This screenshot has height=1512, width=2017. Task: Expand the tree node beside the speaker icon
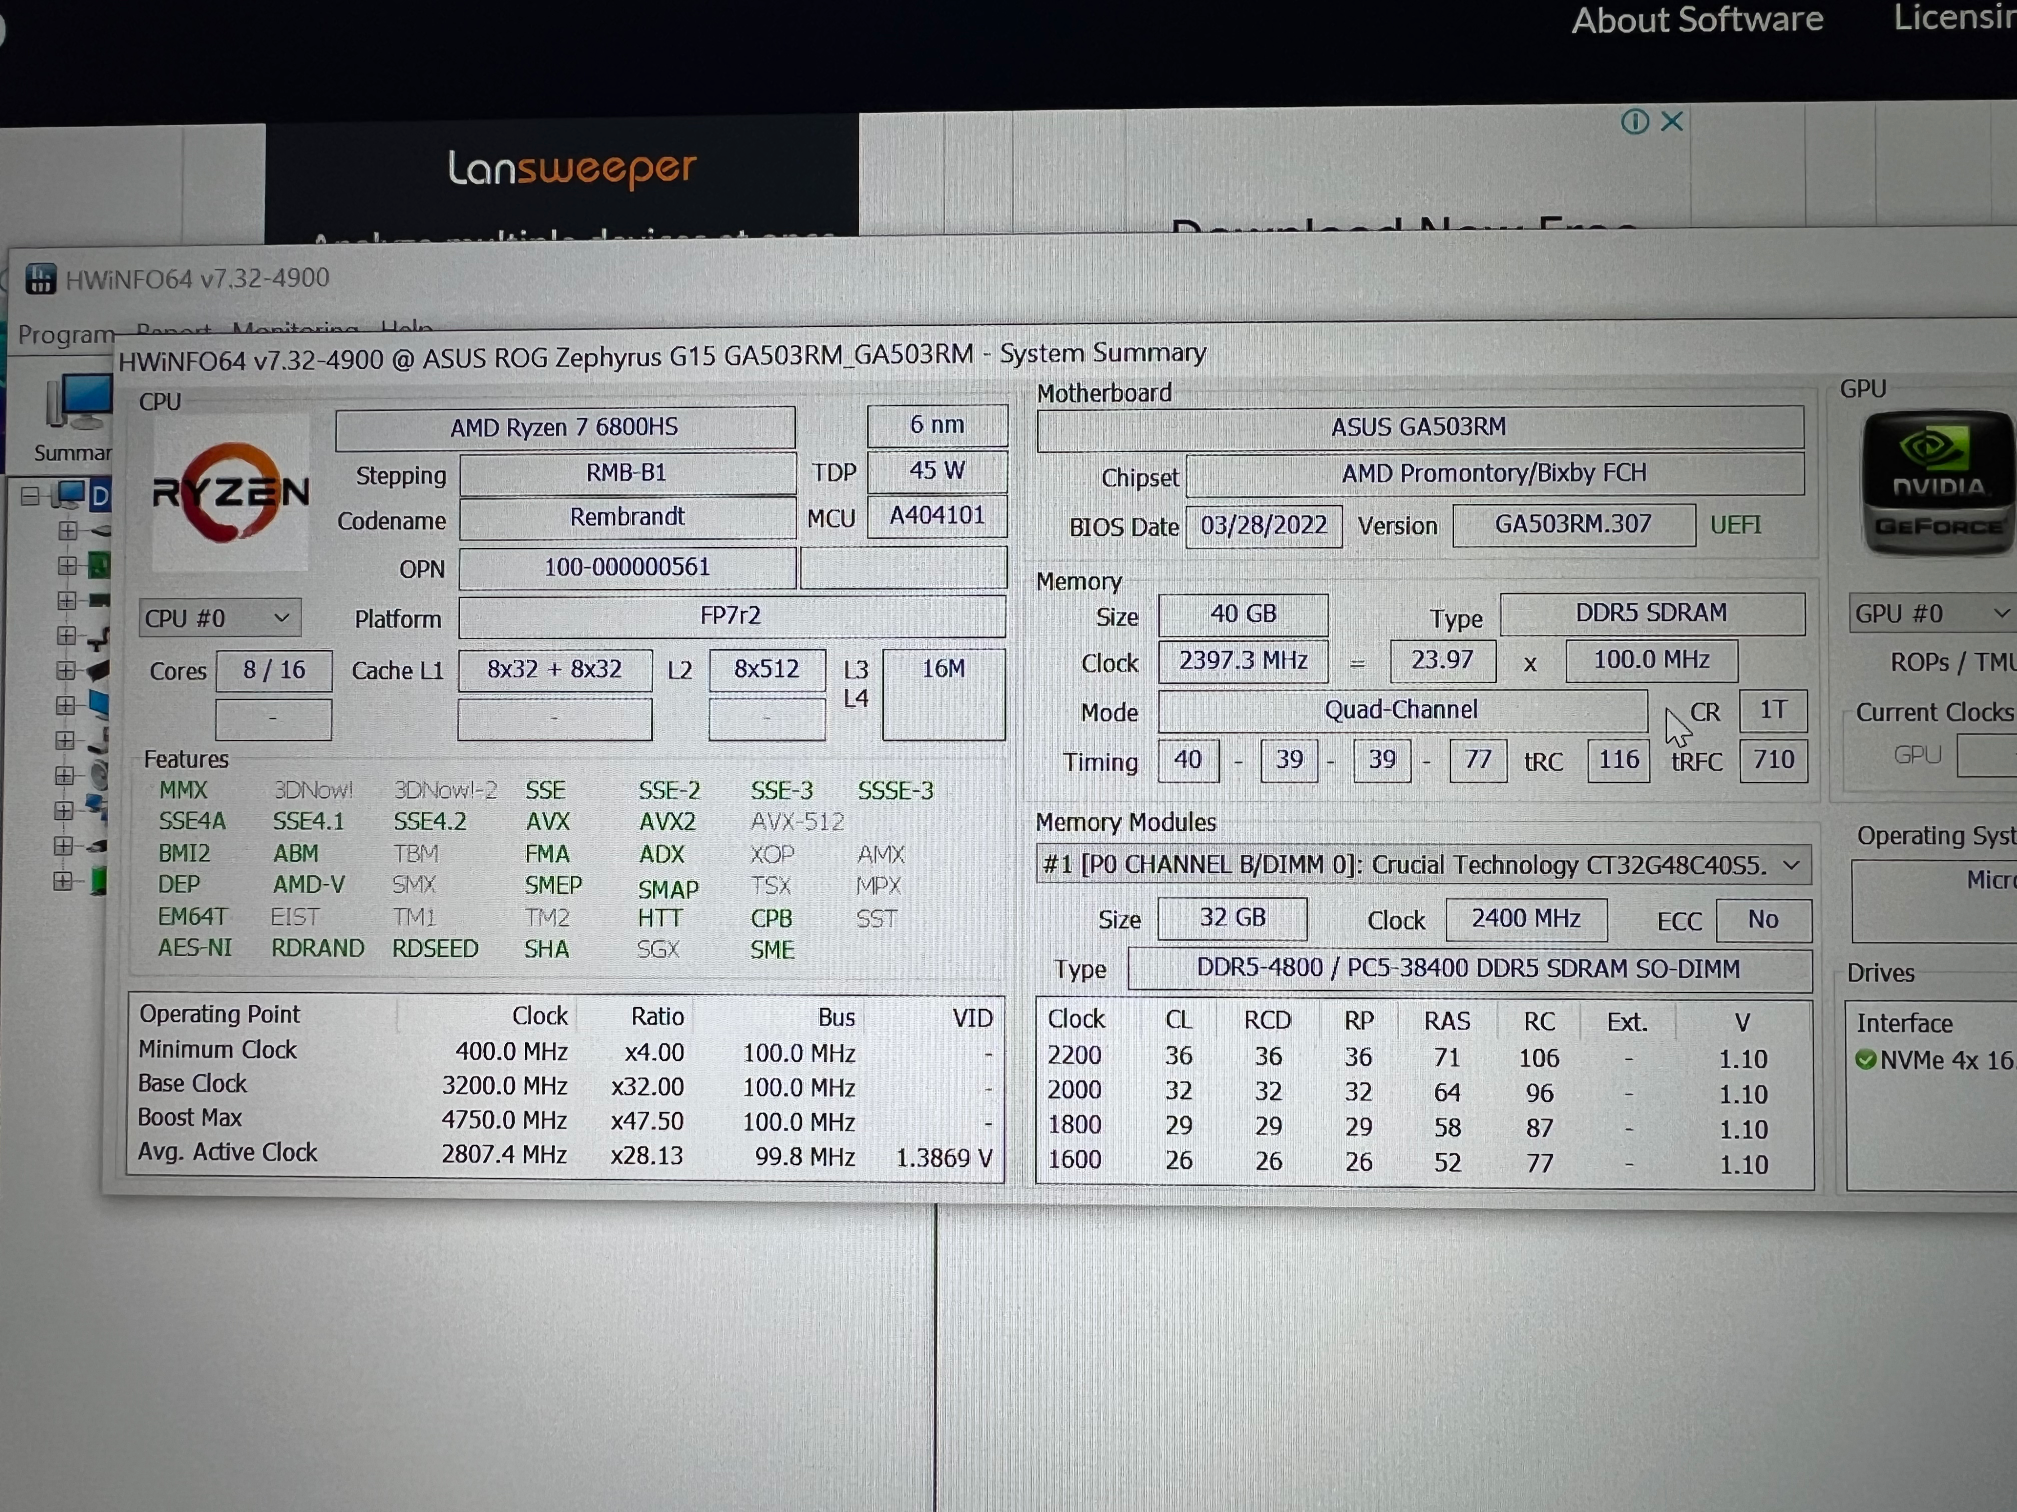[65, 775]
